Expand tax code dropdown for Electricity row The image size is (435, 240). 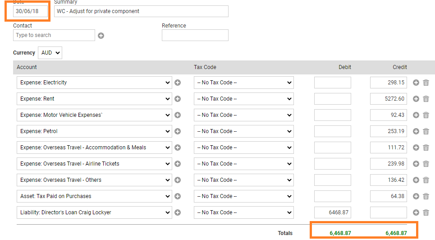[x=243, y=83]
